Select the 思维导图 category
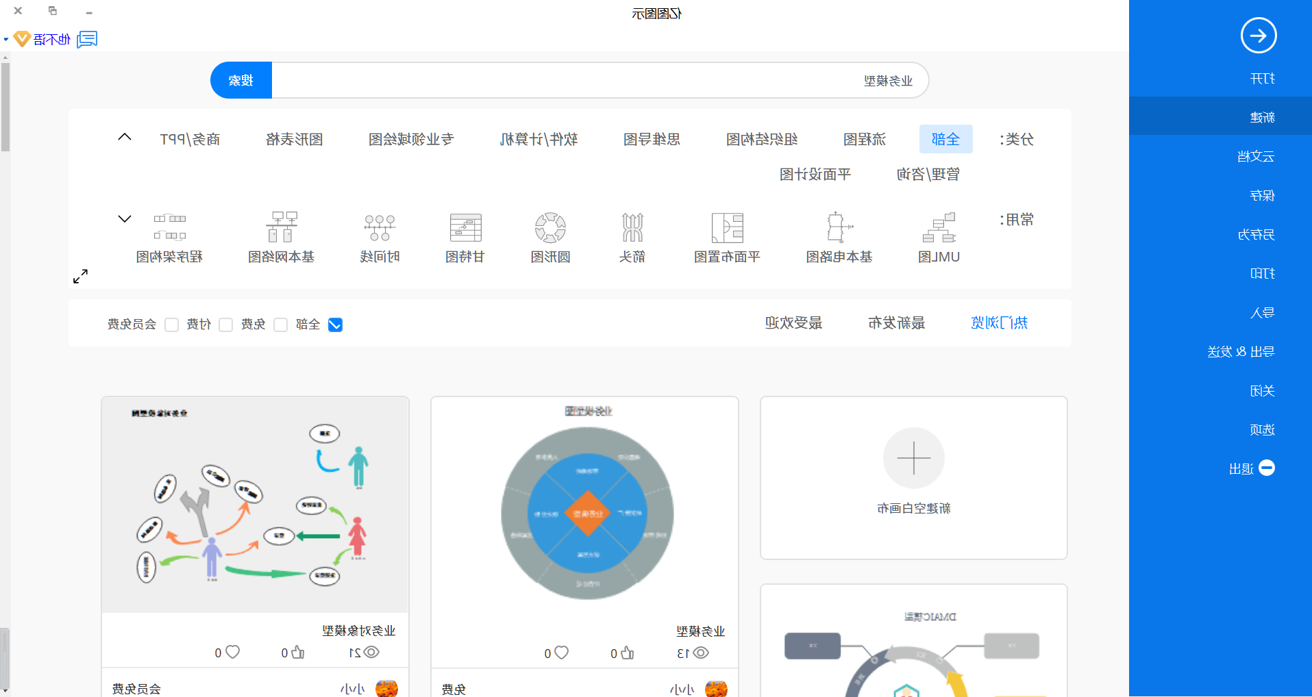The image size is (1312, 697). click(x=652, y=139)
